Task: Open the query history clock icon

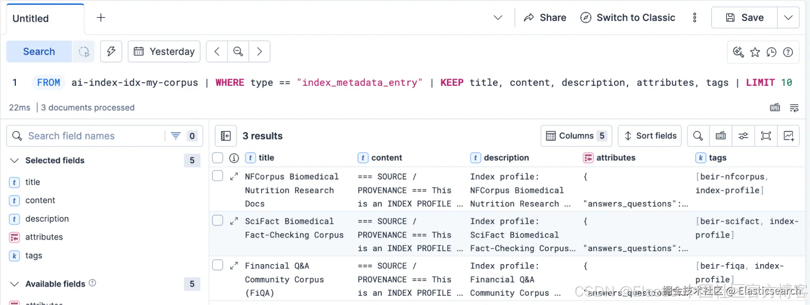Action: click(772, 52)
